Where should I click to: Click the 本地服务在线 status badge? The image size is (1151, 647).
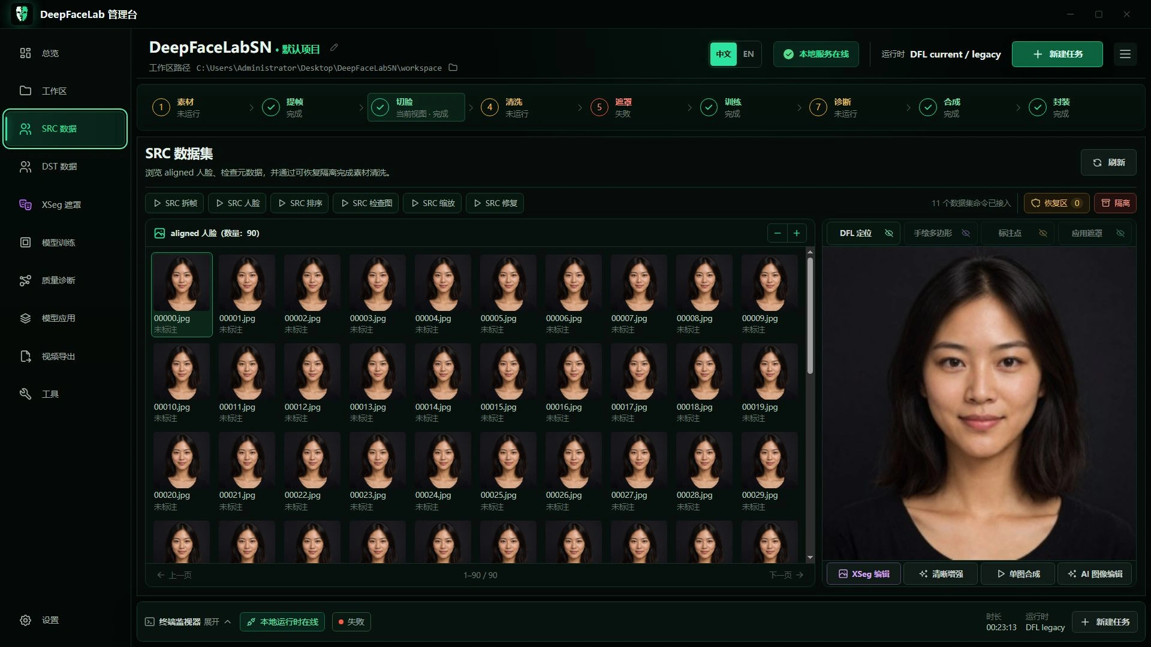coord(816,54)
